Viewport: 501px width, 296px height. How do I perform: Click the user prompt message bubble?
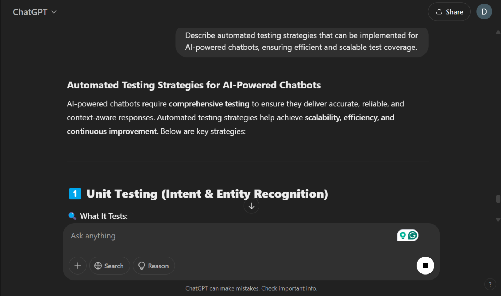tap(302, 42)
